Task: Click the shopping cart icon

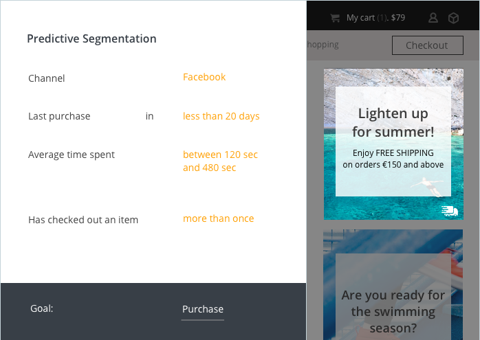Action: pyautogui.click(x=335, y=18)
